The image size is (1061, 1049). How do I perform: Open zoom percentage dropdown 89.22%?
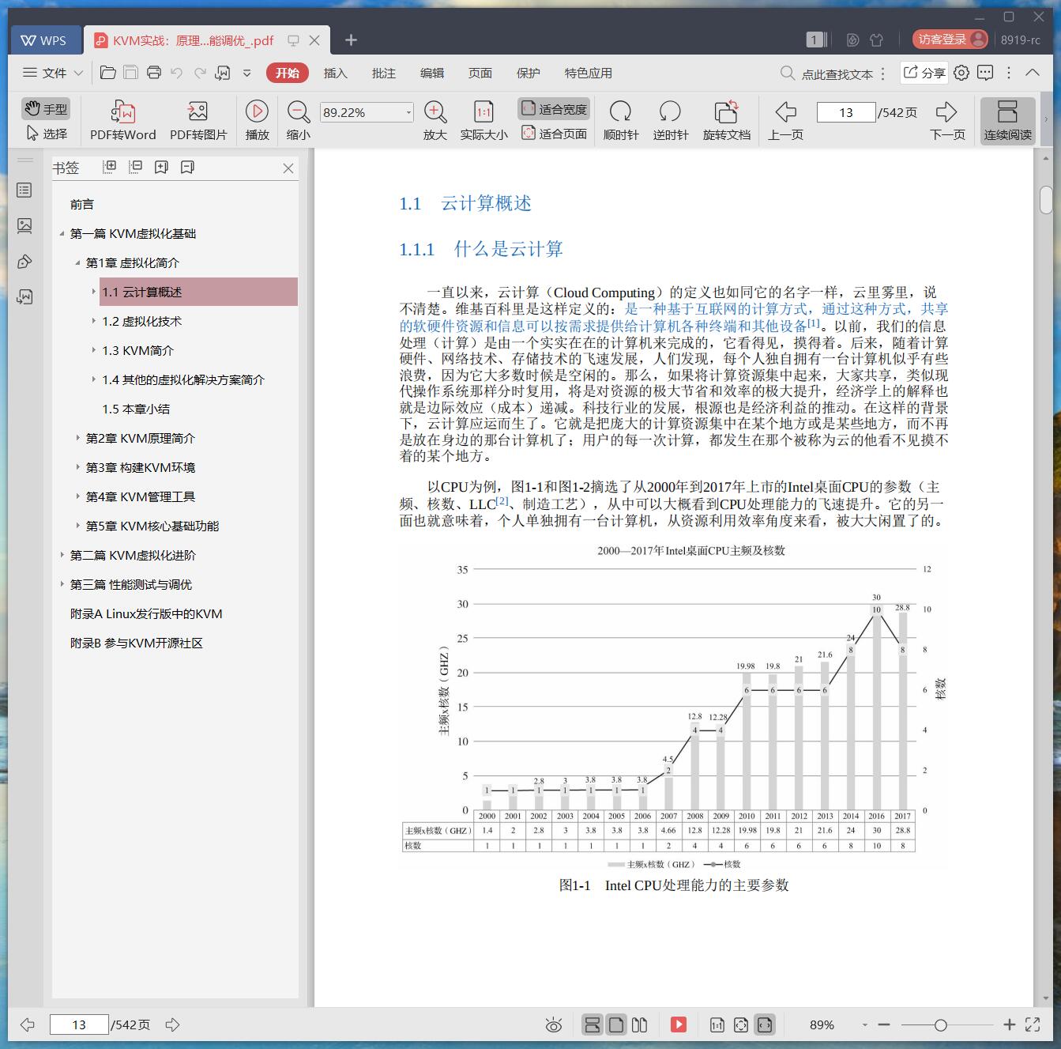408,112
